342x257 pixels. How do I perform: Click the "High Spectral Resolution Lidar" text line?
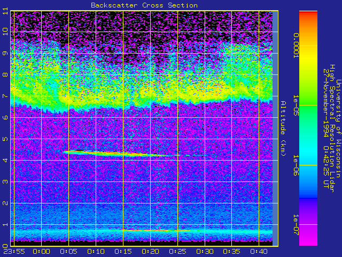click(x=332, y=128)
